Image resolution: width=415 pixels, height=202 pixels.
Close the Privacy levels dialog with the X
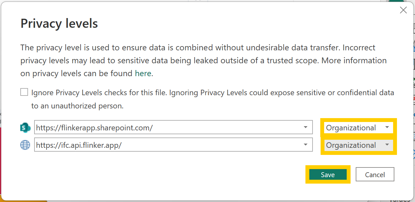point(403,10)
